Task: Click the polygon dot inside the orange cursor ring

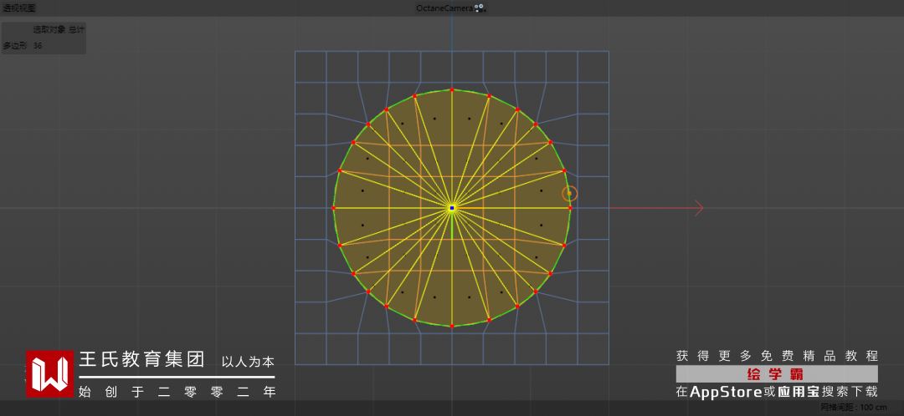Action: pos(570,193)
